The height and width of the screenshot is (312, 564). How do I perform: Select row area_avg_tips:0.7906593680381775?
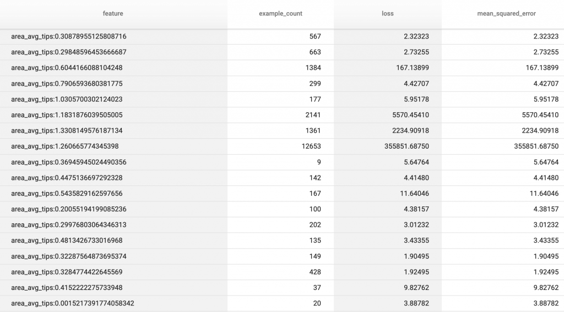click(282, 84)
